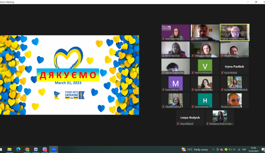This screenshot has height=153, width=265.
Task: Click the highlighted Mykola (Nikolay) Megits tile
Action: [x=234, y=32]
